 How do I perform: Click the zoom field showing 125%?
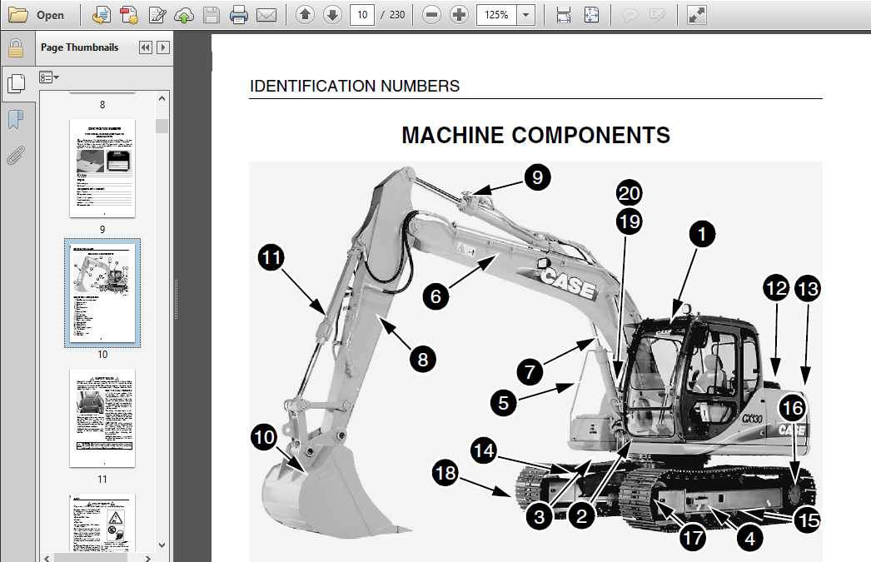(496, 15)
